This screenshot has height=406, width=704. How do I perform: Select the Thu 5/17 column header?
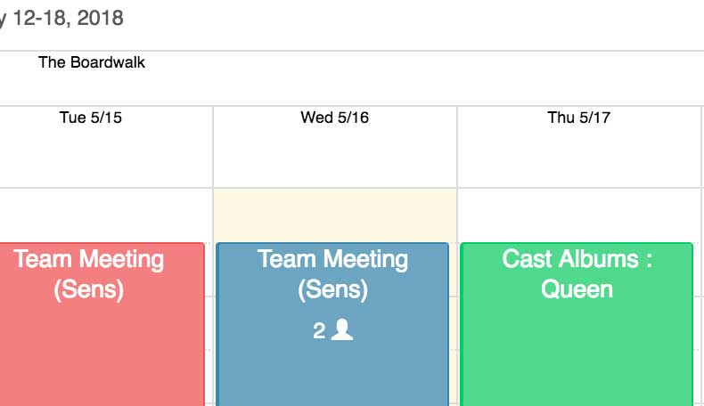click(x=578, y=118)
